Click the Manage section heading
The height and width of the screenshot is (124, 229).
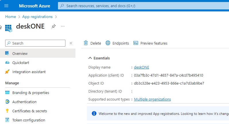click(x=12, y=83)
